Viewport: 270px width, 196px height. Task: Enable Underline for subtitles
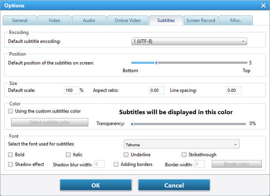(x=126, y=155)
